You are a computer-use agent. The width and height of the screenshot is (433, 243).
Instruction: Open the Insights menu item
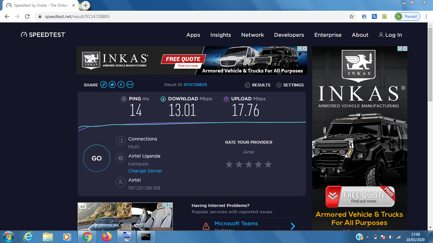point(221,35)
